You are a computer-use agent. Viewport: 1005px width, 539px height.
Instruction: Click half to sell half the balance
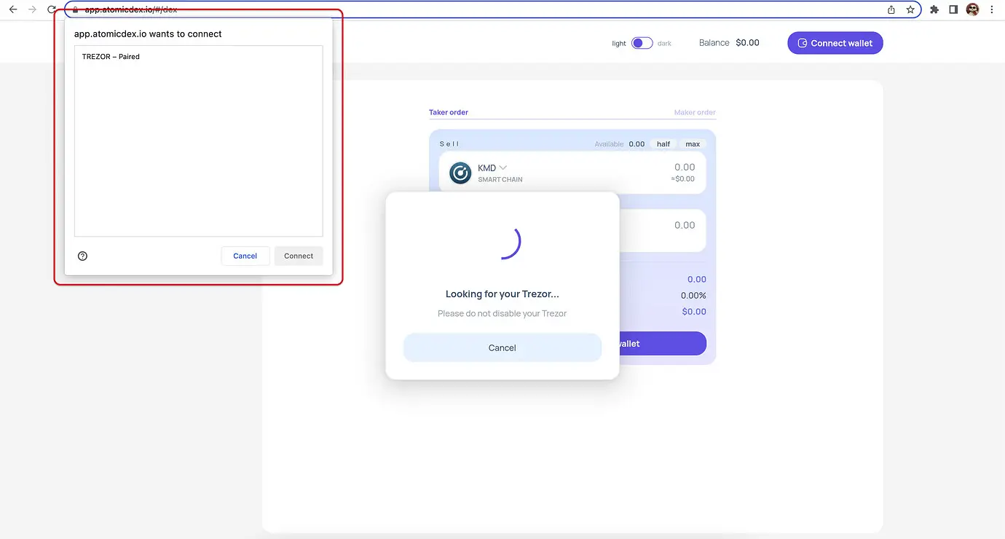click(663, 143)
